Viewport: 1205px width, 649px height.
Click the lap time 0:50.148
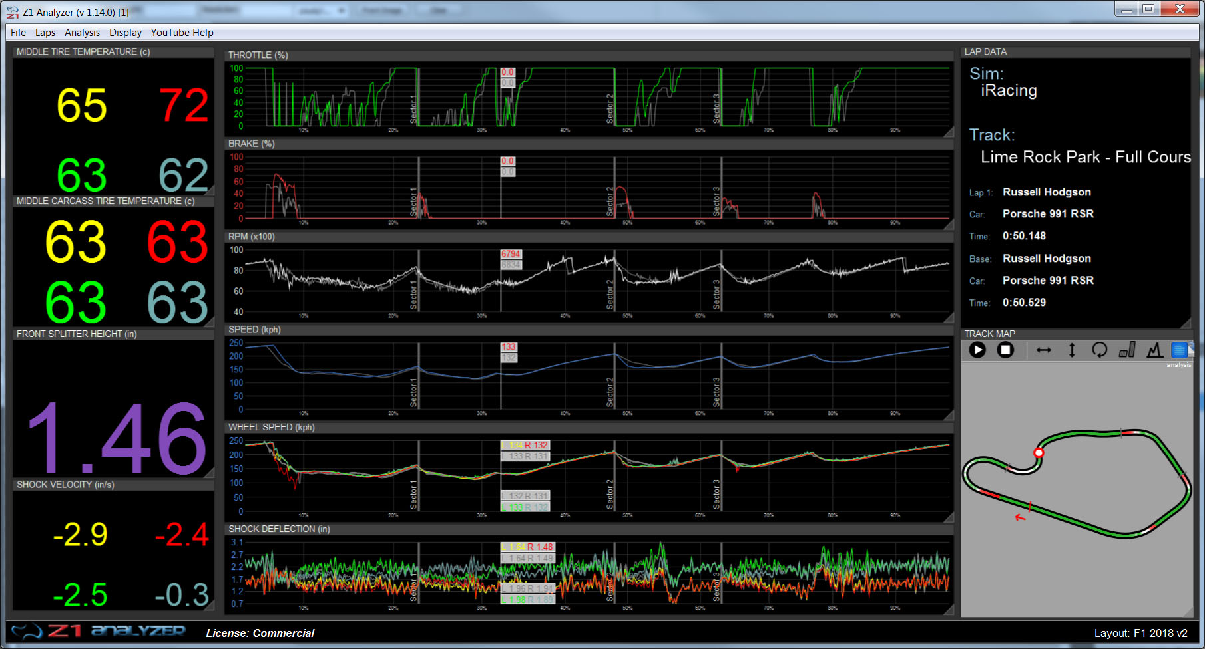[x=1024, y=236]
